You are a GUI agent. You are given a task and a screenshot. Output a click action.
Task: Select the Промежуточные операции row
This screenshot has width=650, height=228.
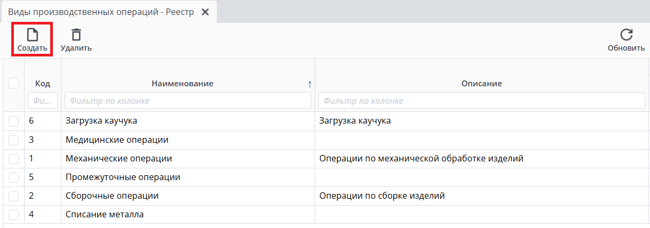(123, 177)
